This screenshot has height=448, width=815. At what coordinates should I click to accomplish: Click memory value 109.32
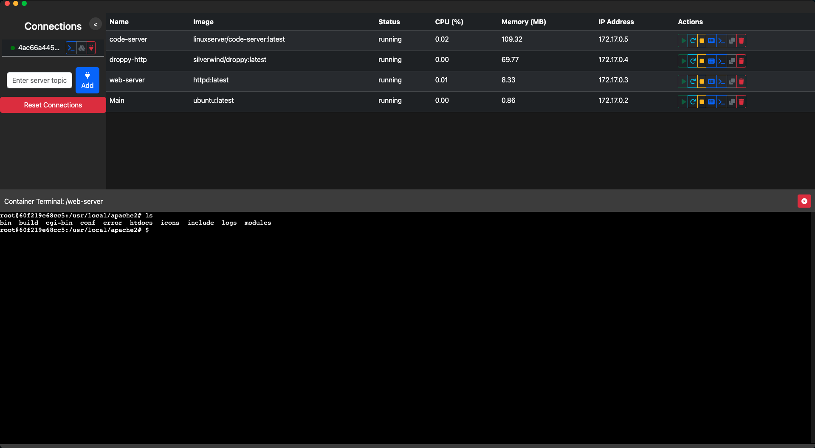512,39
